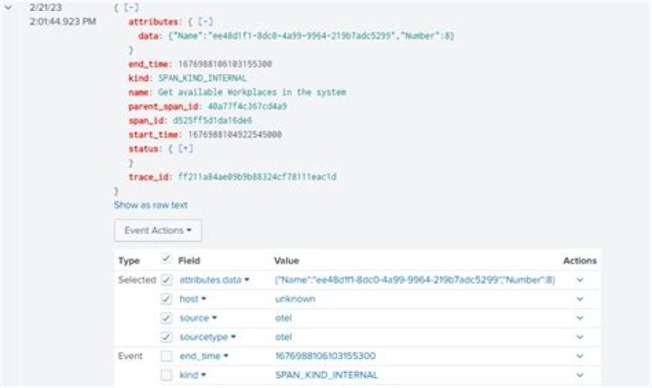Viewport: 652px width, 388px height.
Task: Click the start_time value in JSON
Action: tap(235, 134)
